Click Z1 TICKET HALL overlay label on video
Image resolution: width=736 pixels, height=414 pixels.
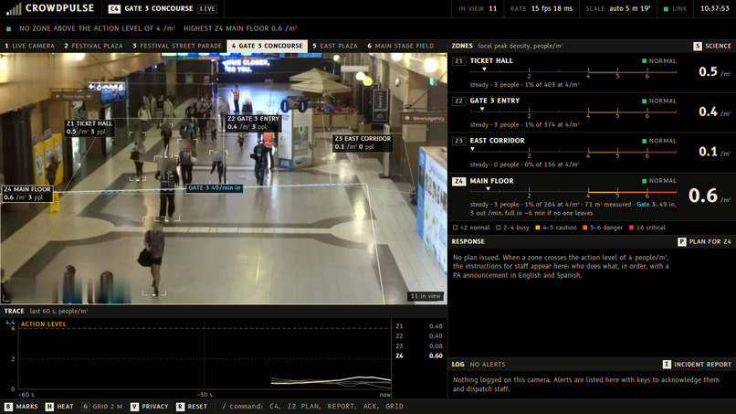point(89,128)
